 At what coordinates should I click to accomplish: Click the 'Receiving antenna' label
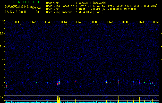pos(59,12)
